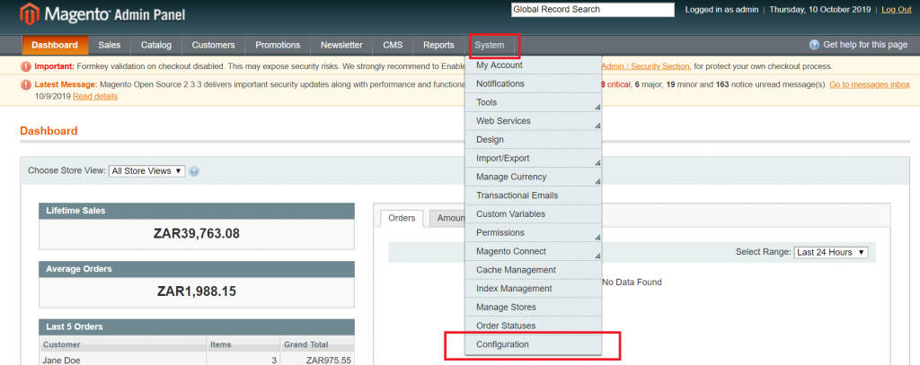Click the Items column header
This screenshot has width=920, height=365.
[243, 344]
